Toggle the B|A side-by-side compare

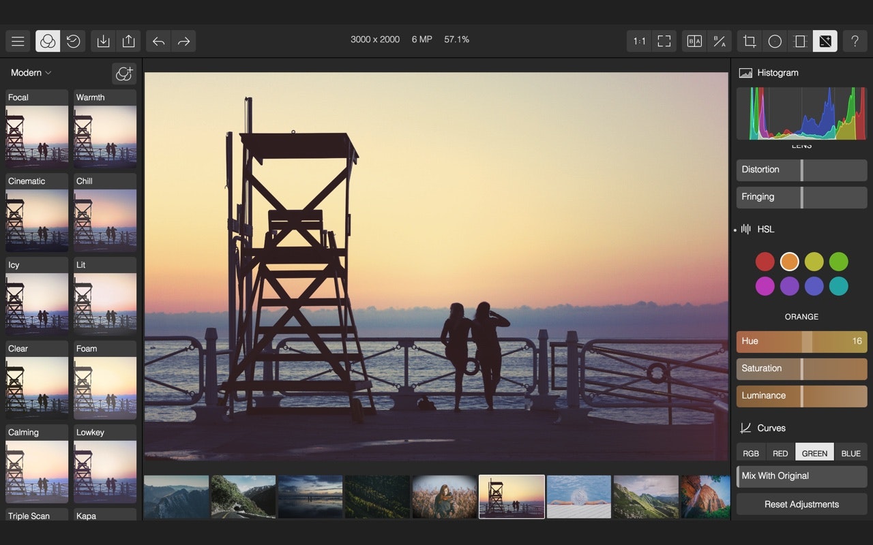694,42
